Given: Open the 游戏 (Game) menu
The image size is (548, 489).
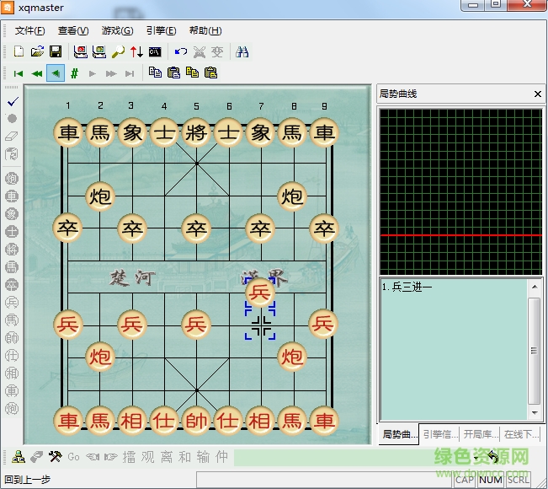Looking at the screenshot, I should click(117, 30).
